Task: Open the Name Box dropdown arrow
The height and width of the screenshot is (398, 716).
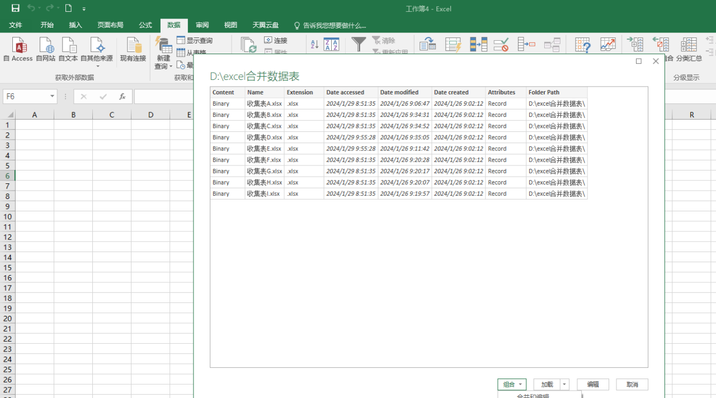Action: pos(53,97)
